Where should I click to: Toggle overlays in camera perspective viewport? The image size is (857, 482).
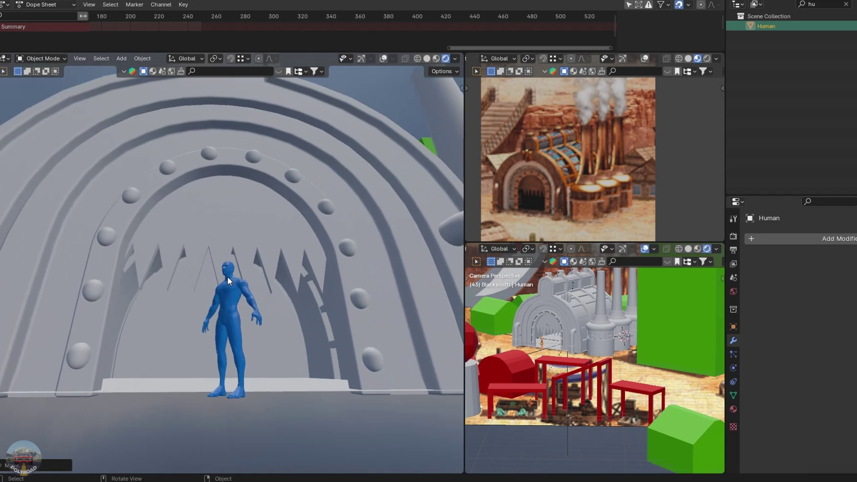(x=645, y=249)
